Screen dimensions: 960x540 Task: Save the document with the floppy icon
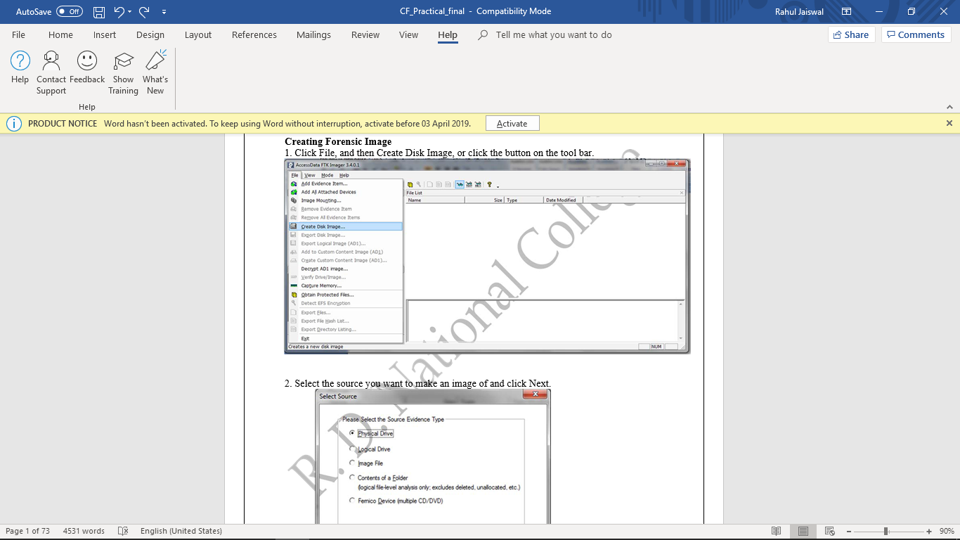(x=99, y=11)
